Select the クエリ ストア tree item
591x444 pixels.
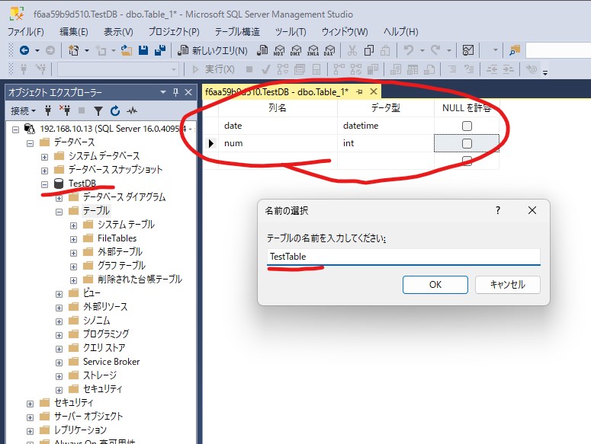click(x=104, y=348)
